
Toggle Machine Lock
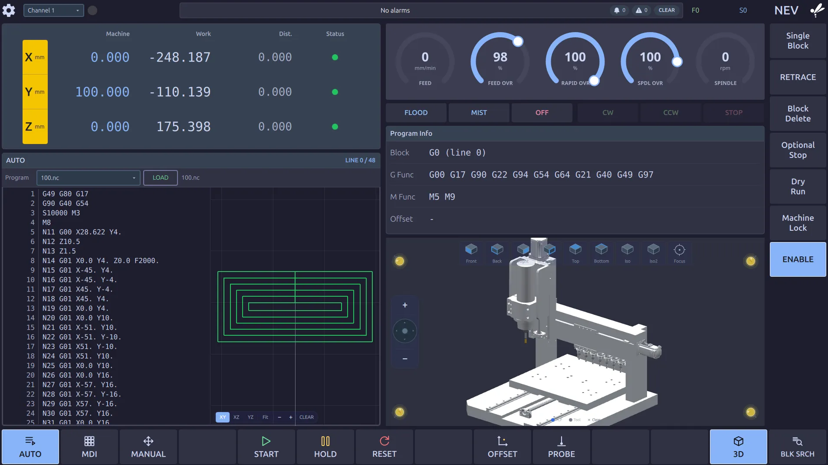pyautogui.click(x=798, y=223)
